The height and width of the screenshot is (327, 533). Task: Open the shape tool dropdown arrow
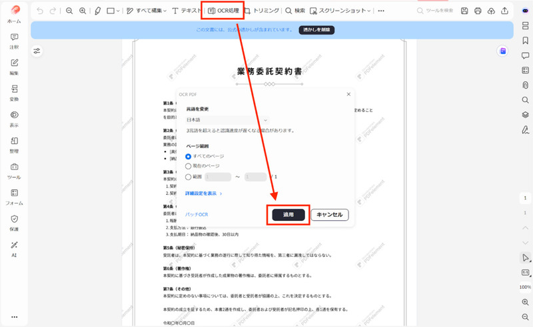pos(118,11)
